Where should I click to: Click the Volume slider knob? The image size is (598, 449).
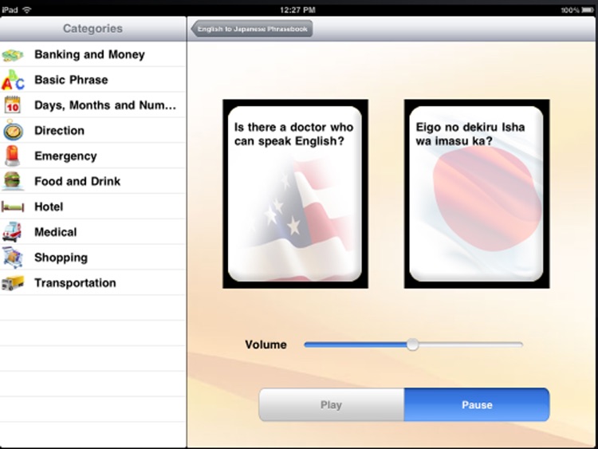[412, 345]
